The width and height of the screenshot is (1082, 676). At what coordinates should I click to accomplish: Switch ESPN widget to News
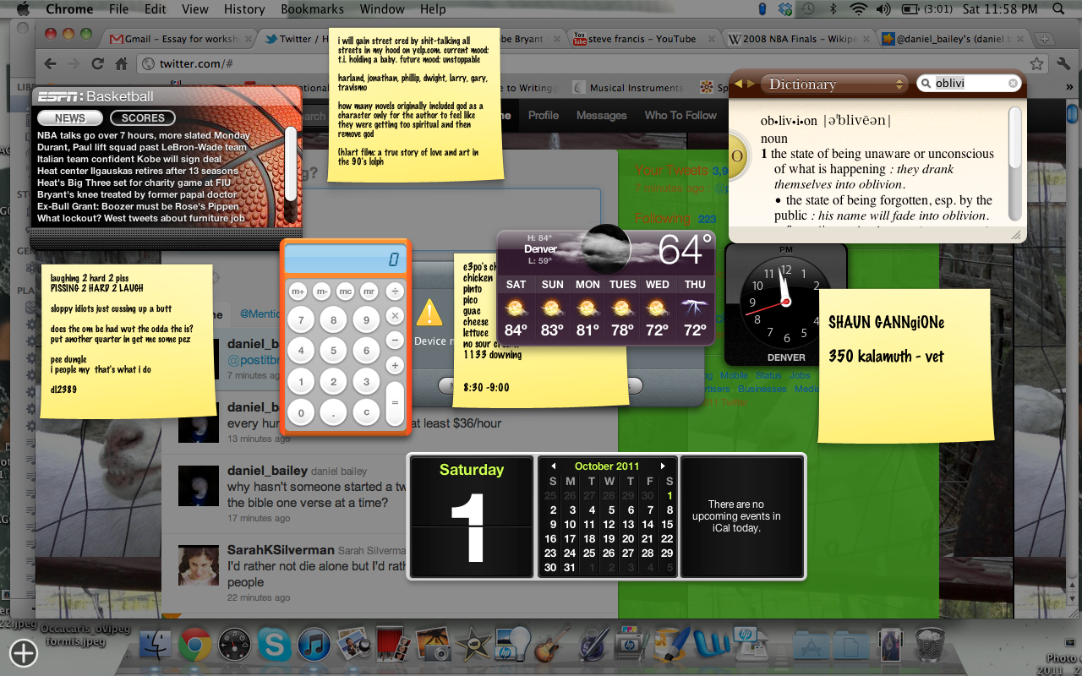point(70,118)
